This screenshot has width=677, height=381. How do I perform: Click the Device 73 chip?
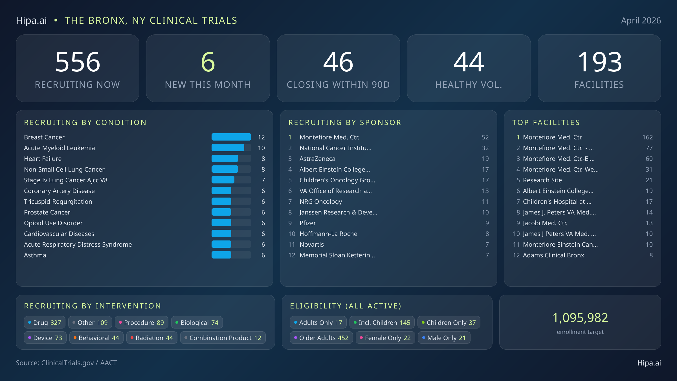[x=45, y=338]
